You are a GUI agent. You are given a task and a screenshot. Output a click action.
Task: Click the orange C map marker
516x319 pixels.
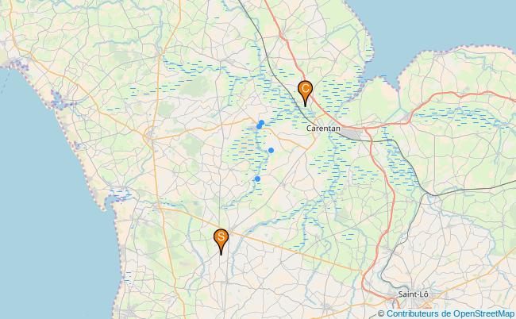[x=305, y=93]
